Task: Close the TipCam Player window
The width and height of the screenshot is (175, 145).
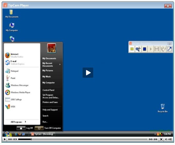Action: click(x=168, y=6)
